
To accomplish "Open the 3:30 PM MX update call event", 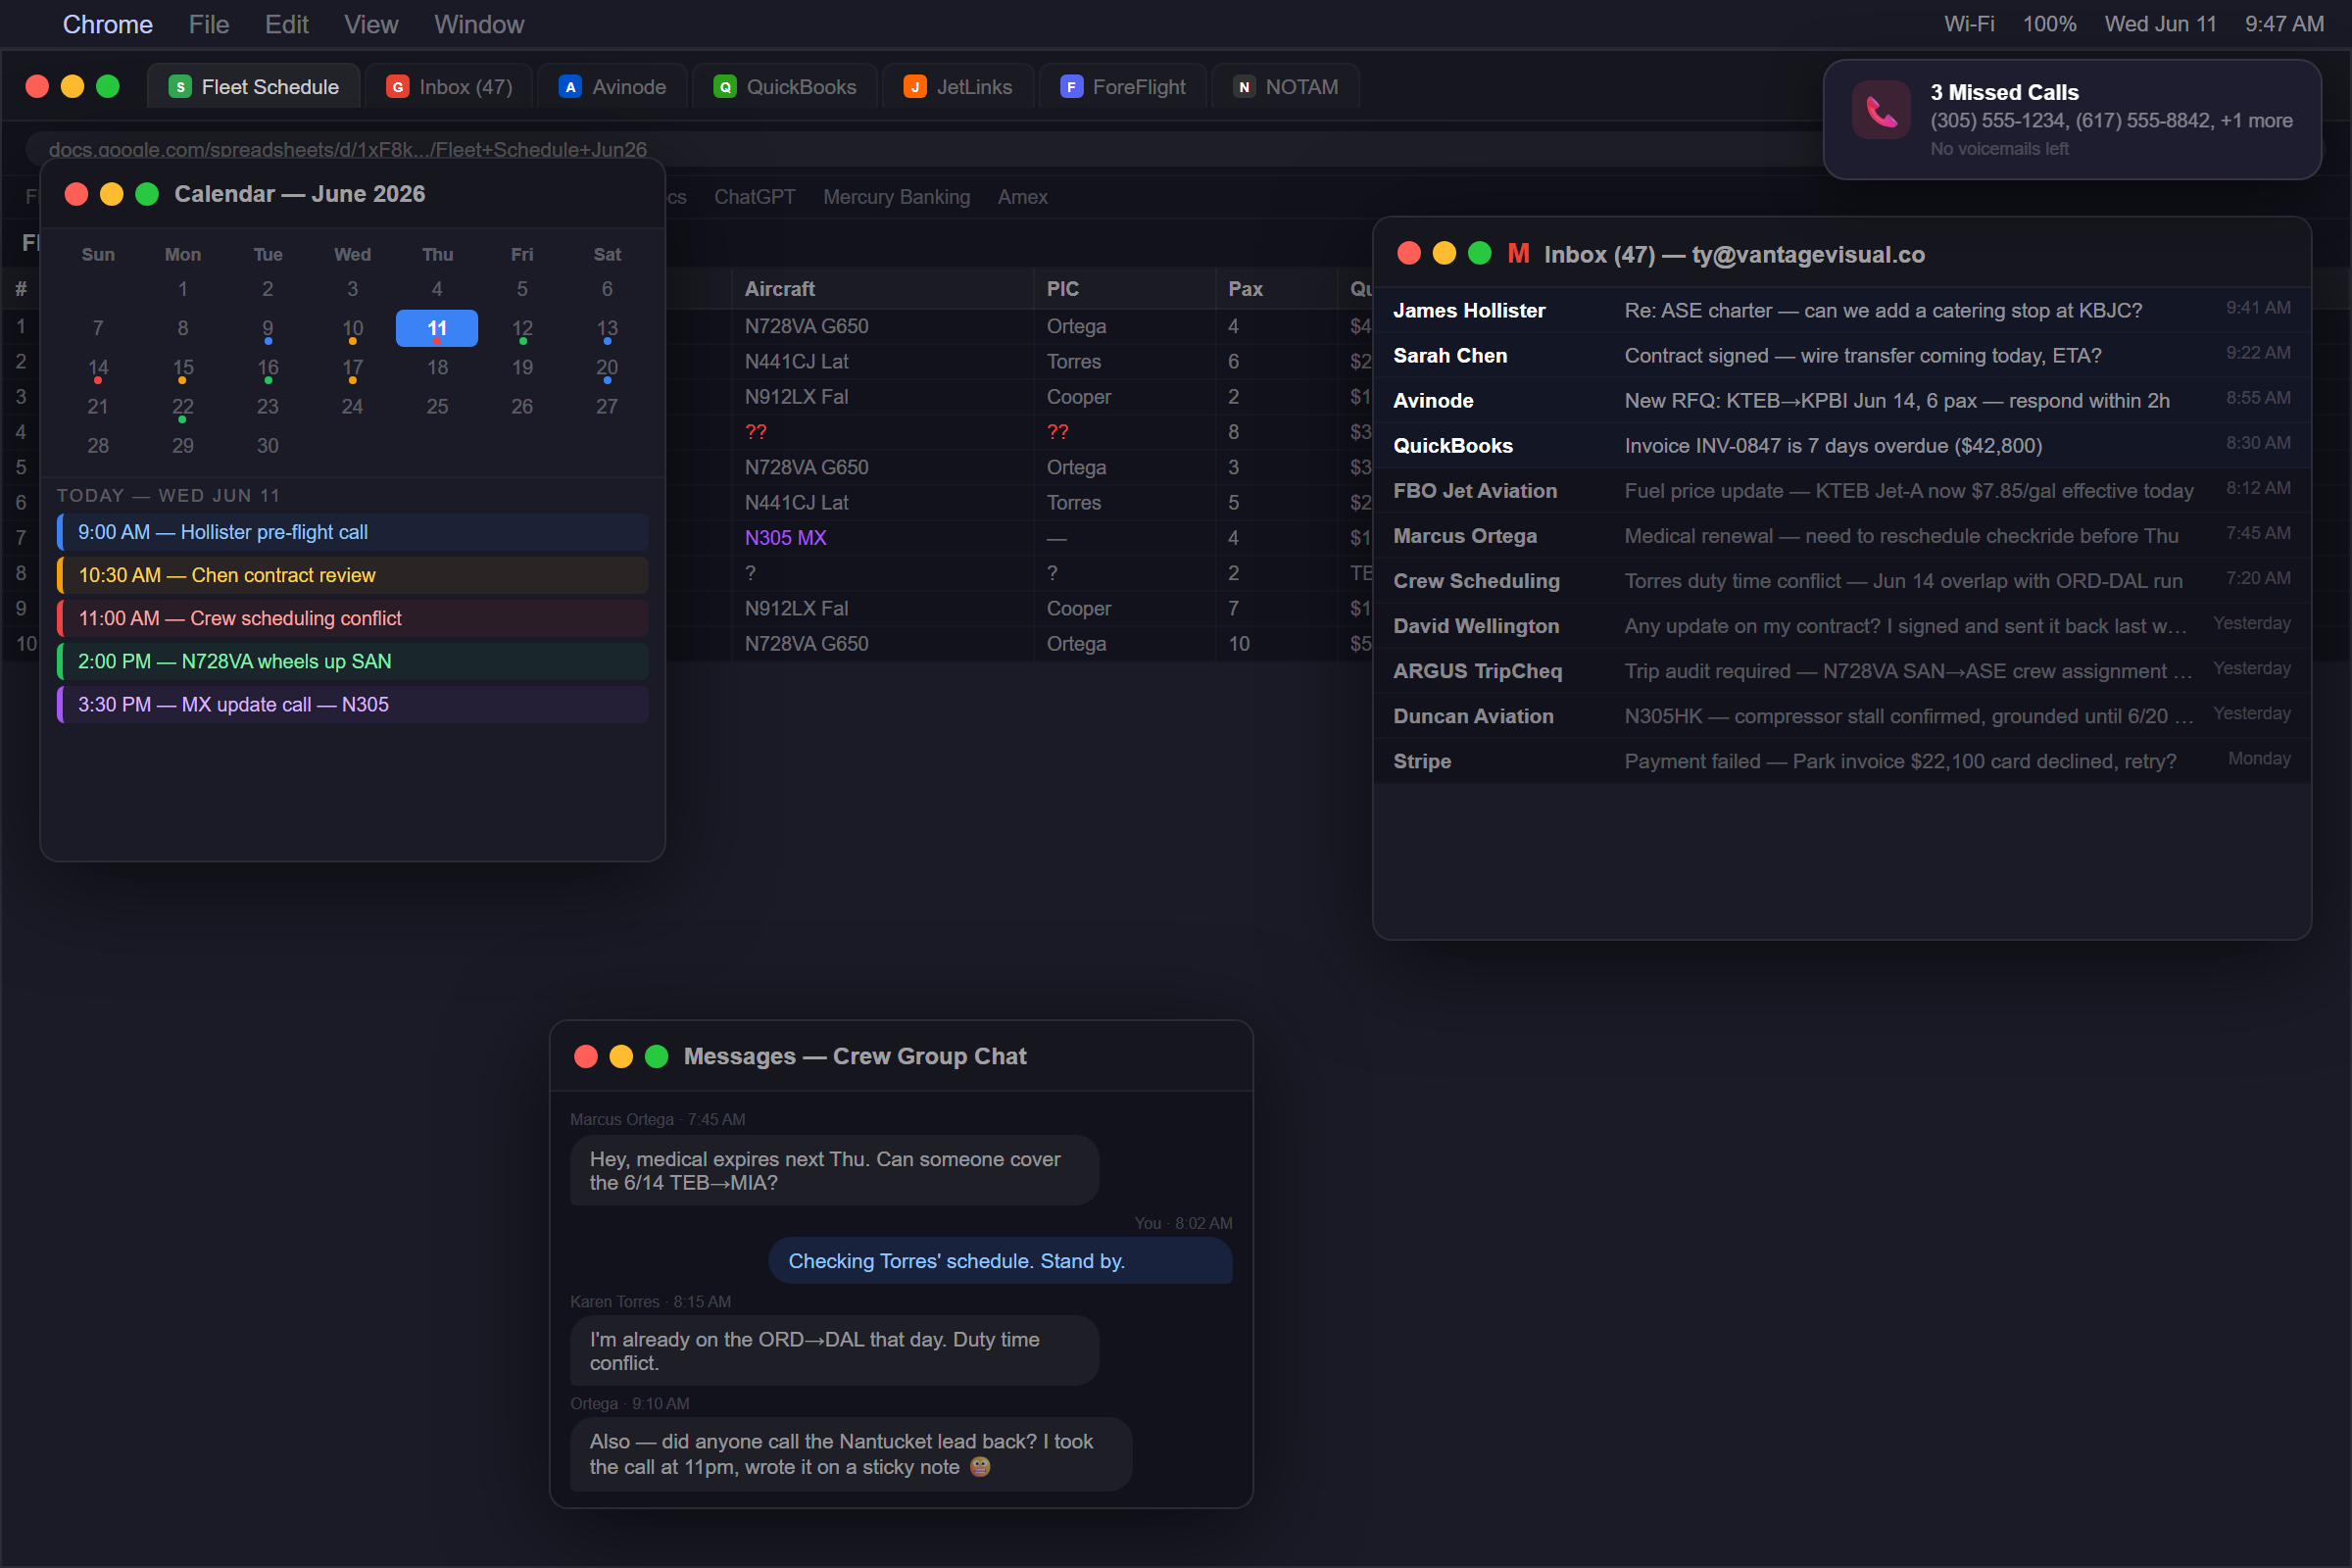I will [x=353, y=704].
